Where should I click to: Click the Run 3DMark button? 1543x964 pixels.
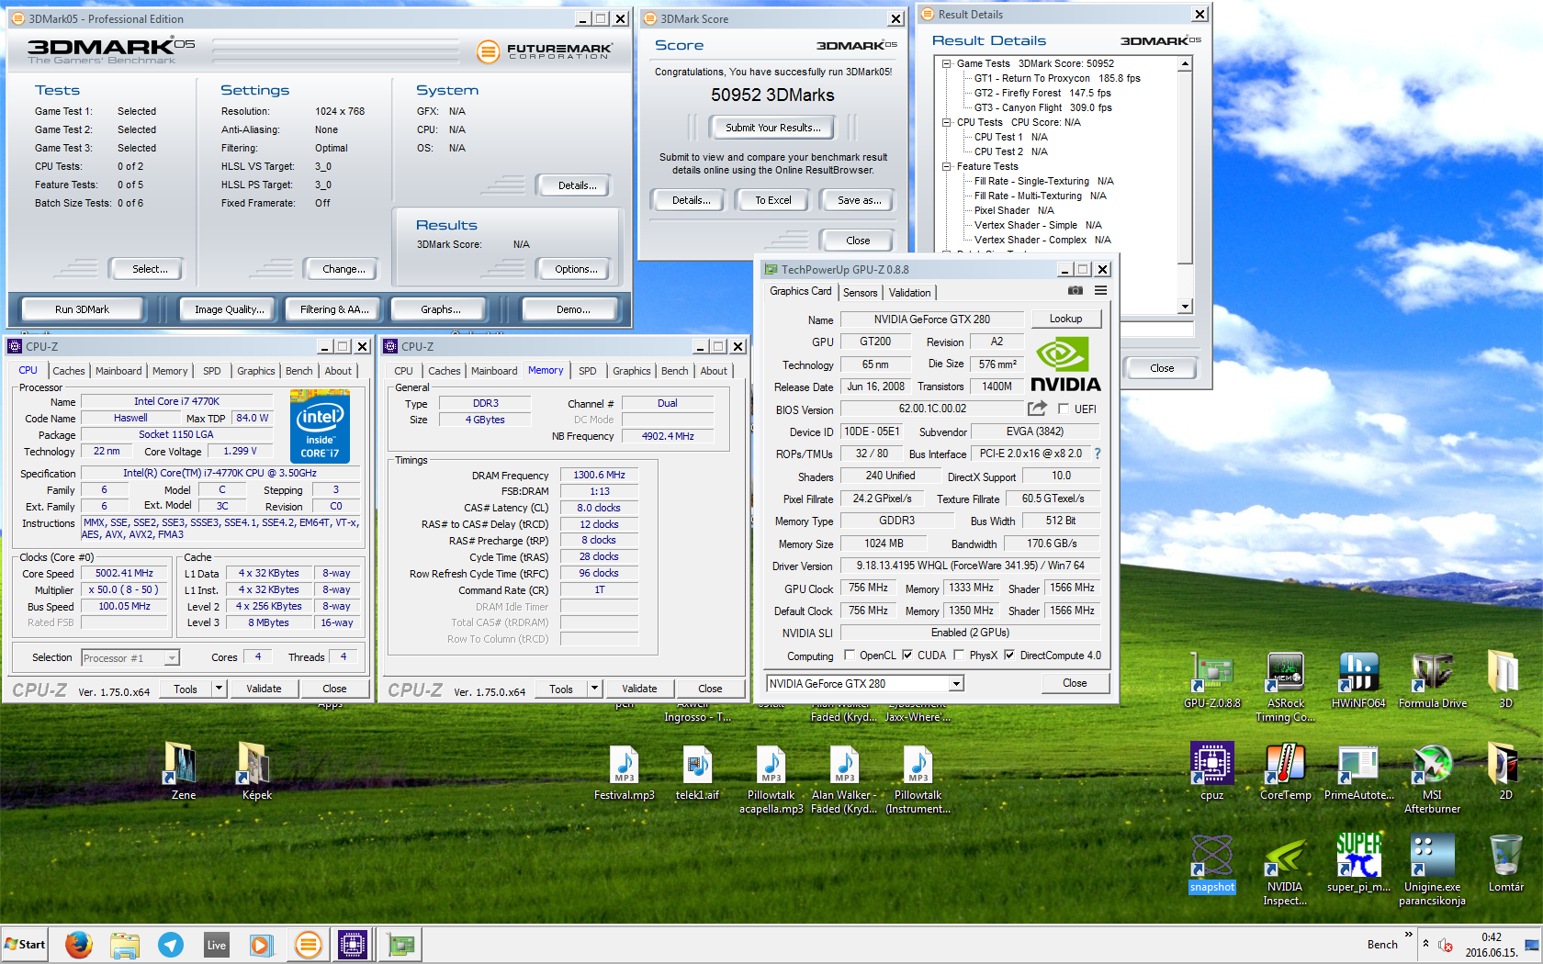coord(82,309)
